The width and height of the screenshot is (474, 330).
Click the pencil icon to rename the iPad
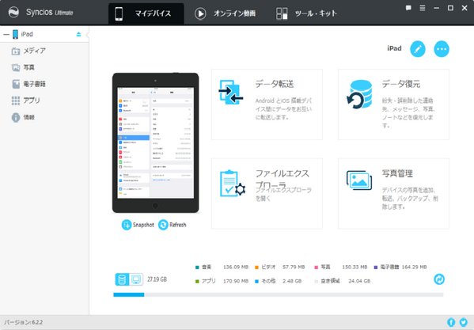(x=418, y=49)
